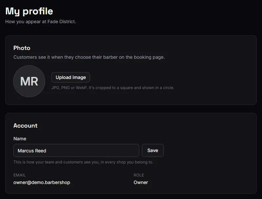Click the Photo section heading
Image resolution: width=262 pixels, height=199 pixels.
click(22, 48)
